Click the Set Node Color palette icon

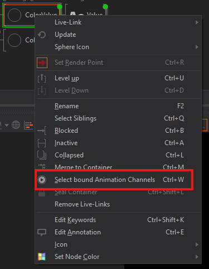click(42, 257)
